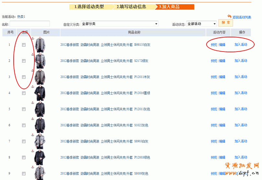Open product name ending S1022灰色
This screenshot has height=180, width=262.
(104, 125)
